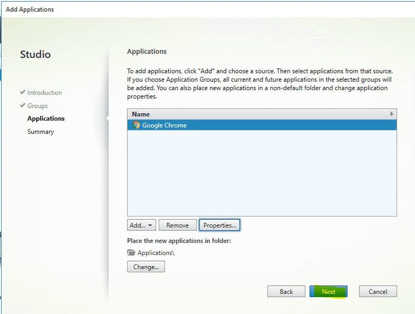Select the Google Chrome row
The image size is (415, 314).
262,125
